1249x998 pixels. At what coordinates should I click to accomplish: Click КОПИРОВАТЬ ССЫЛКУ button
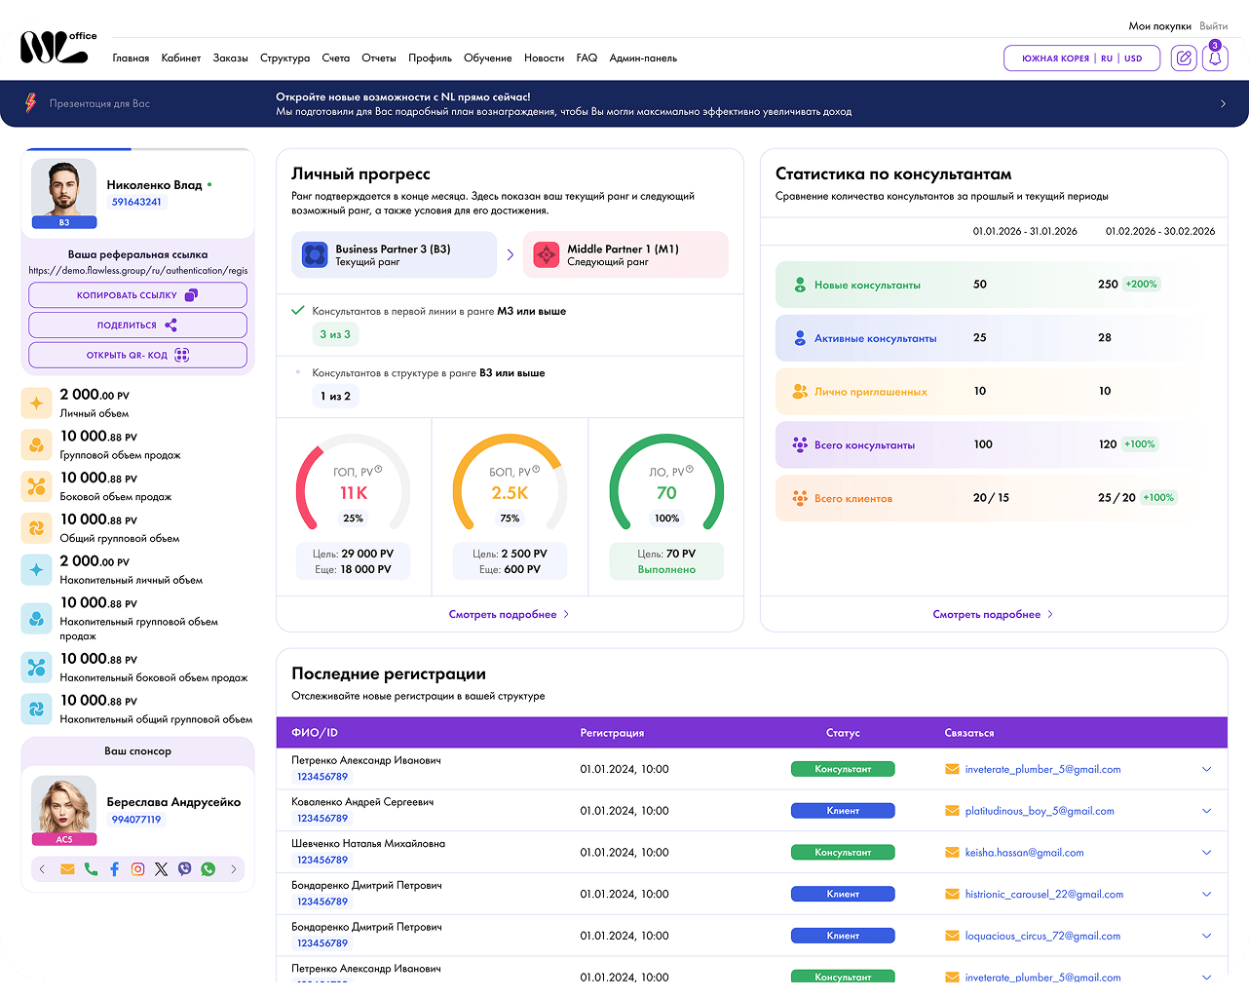pos(137,295)
